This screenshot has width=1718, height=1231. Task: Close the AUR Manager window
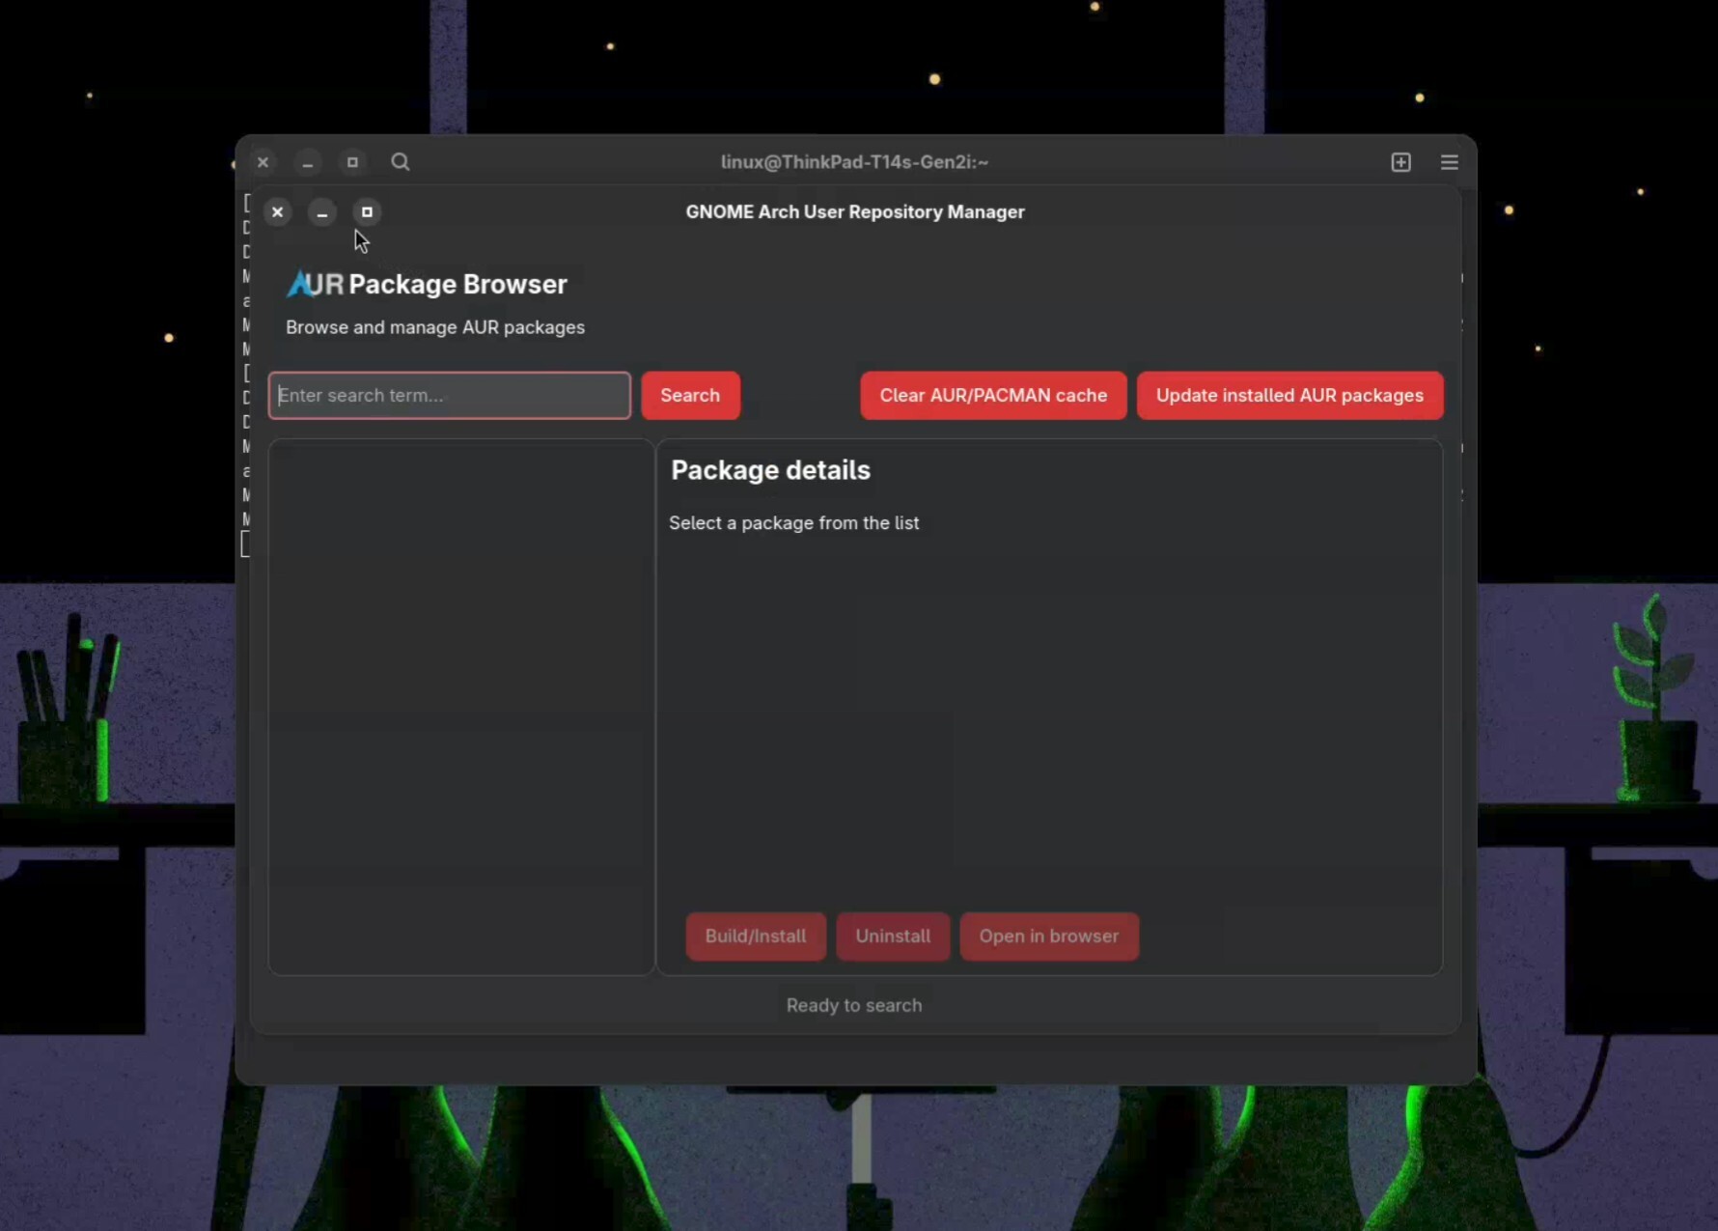[277, 211]
